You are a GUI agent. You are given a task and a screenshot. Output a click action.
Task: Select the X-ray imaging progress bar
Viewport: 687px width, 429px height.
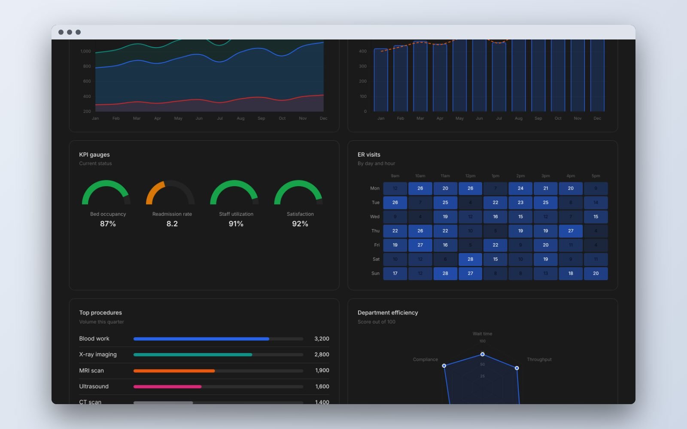click(x=218, y=355)
